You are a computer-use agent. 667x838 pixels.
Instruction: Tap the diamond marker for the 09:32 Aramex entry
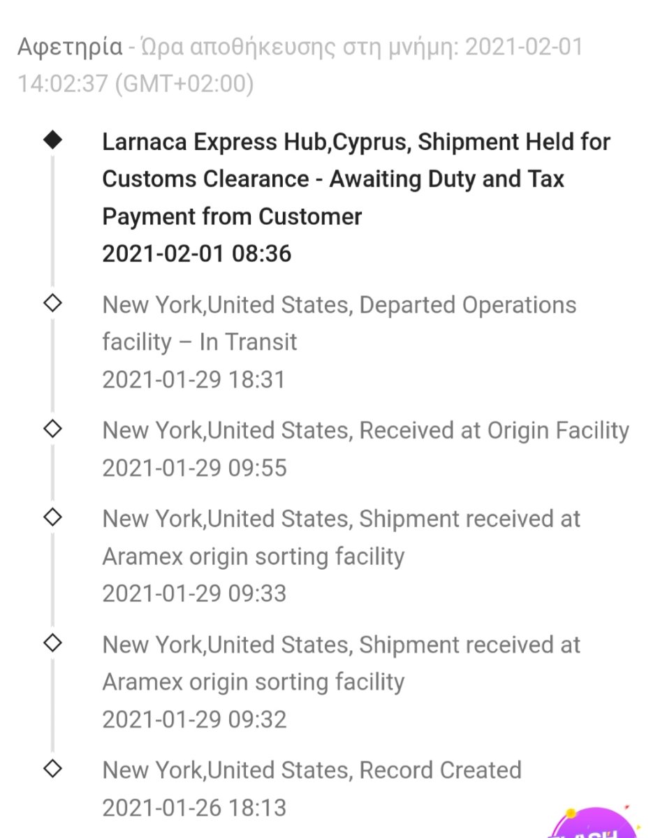point(52,642)
